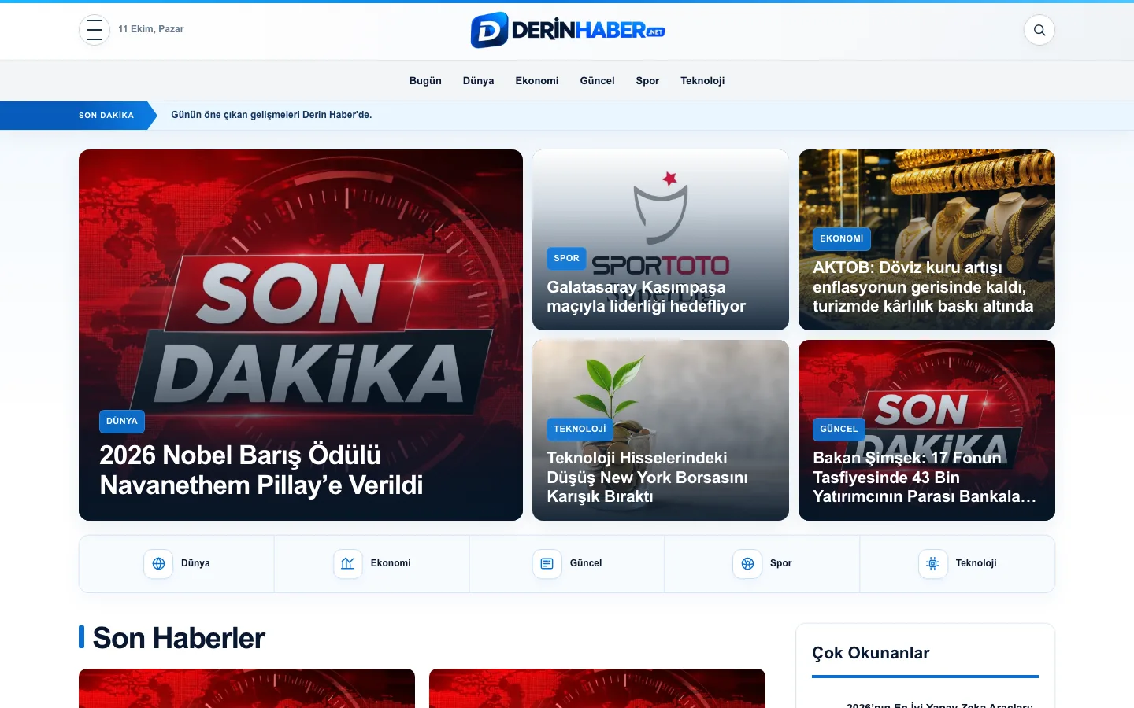Click the 11 Ekim, Pazar date text
Screen dimensions: 1134x708
151,29
